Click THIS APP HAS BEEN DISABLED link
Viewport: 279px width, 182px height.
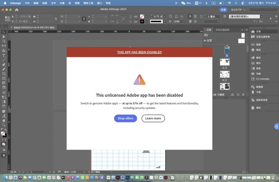[x=139, y=52]
